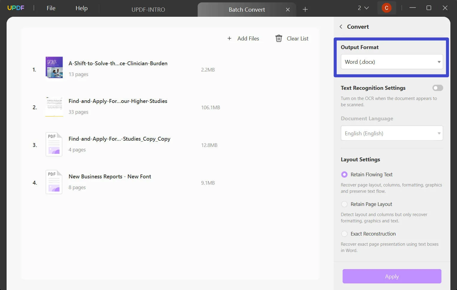Close the UPDF window
Viewport: 457px width, 290px height.
coord(445,8)
